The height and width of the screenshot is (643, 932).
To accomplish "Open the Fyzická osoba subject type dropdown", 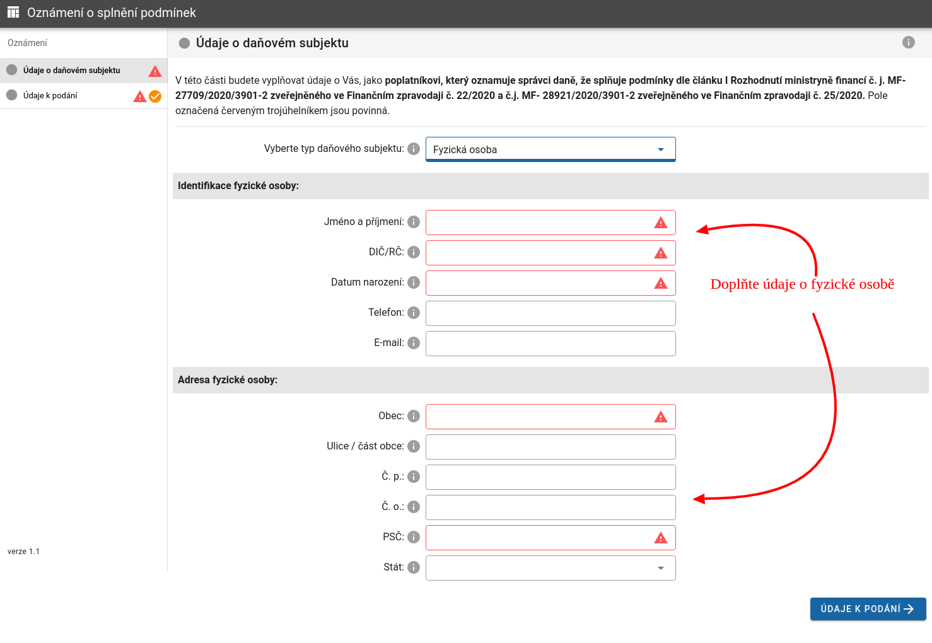I will click(x=550, y=149).
